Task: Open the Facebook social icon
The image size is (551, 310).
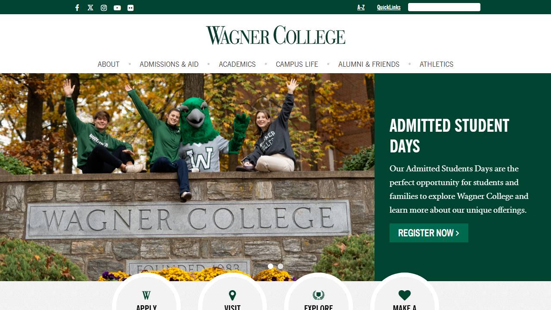Action: (x=77, y=8)
